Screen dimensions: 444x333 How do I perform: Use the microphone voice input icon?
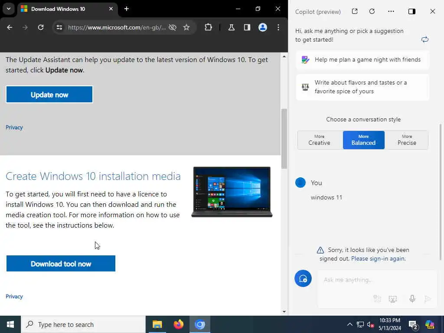pos(412,298)
